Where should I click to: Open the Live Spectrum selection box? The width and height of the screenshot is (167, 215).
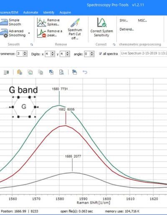(x=144, y=53)
